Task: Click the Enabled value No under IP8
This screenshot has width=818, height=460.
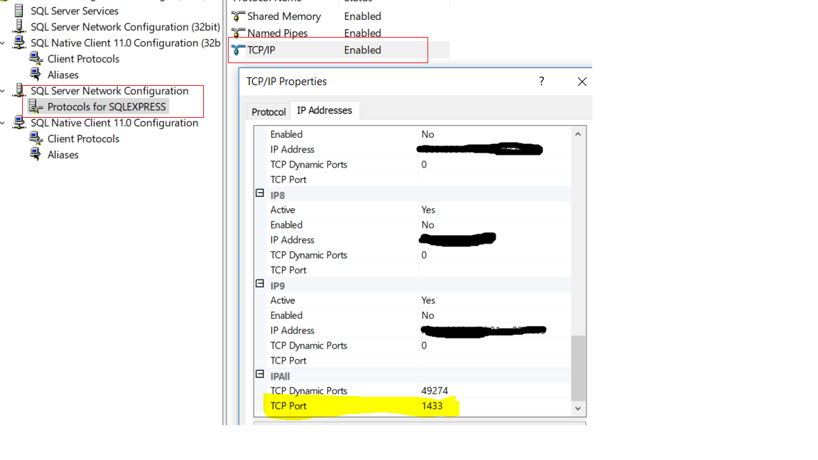Action: coord(427,225)
